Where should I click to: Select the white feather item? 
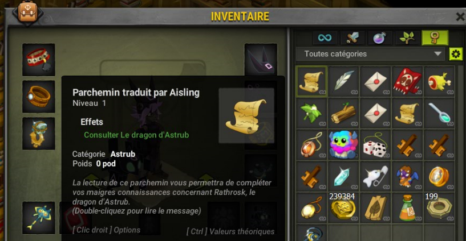click(343, 81)
